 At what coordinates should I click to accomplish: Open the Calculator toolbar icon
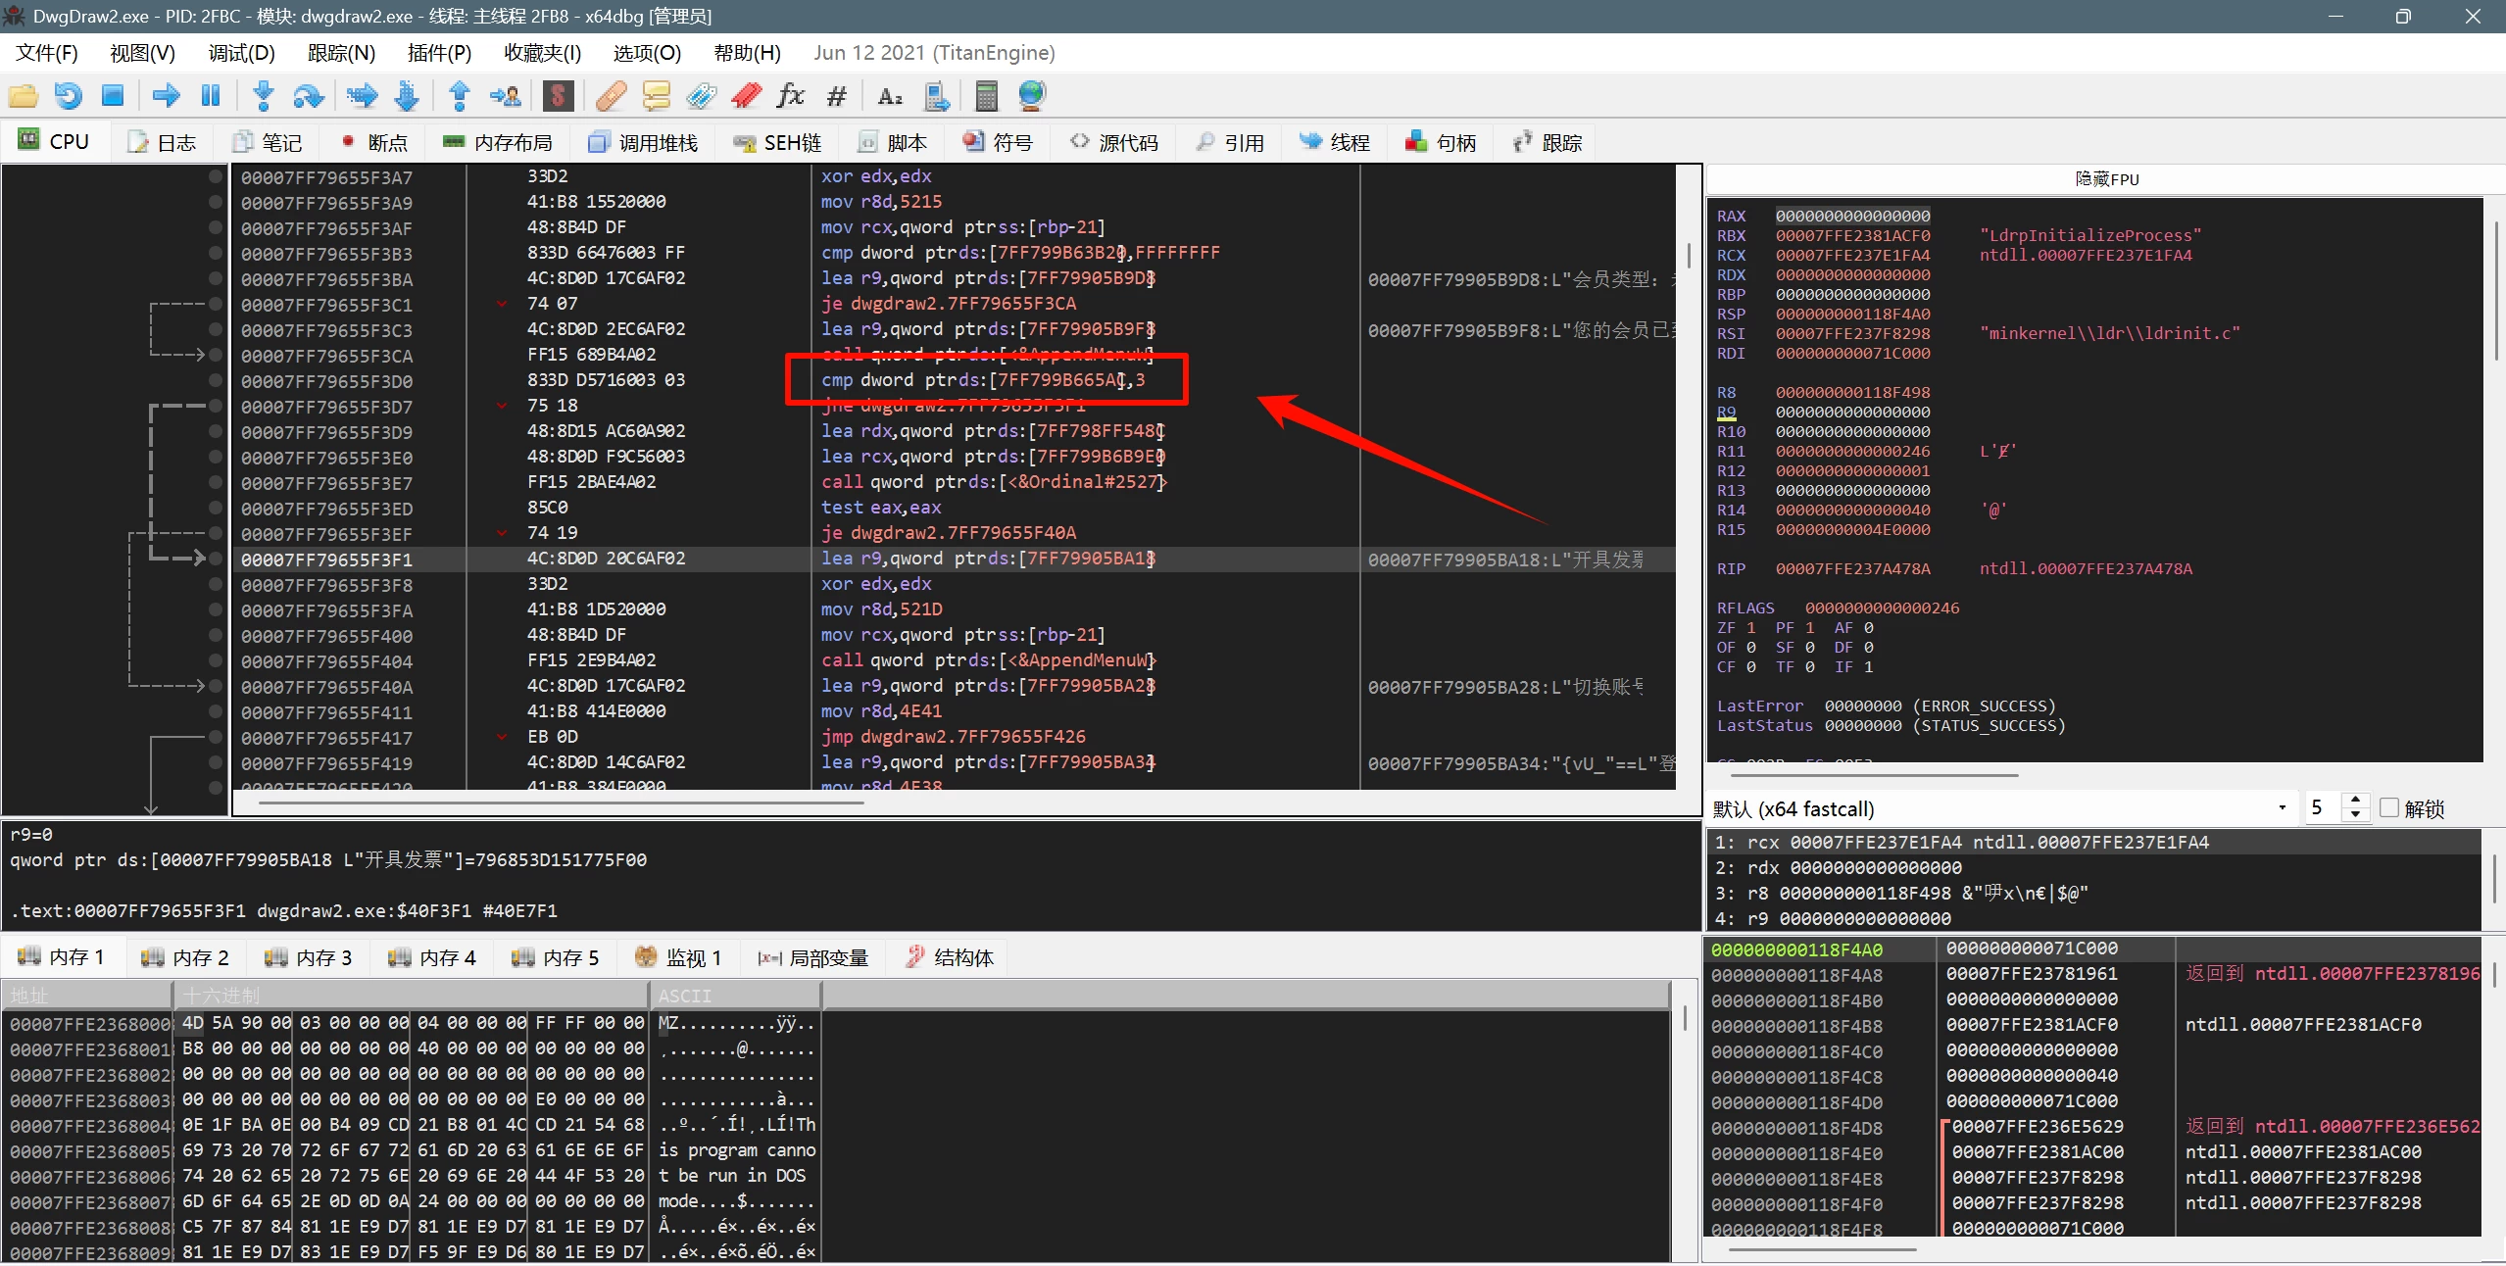click(x=987, y=96)
